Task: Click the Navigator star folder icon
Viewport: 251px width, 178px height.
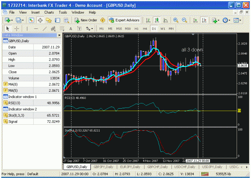Action: pos(49,20)
